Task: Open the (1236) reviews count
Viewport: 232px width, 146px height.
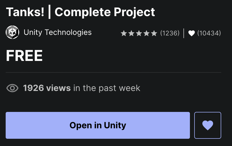Action: click(x=170, y=33)
